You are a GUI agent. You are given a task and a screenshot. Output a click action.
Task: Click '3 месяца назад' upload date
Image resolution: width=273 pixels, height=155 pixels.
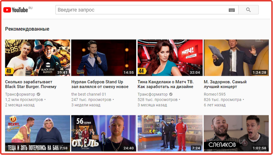pyautogui.click(x=152, y=105)
